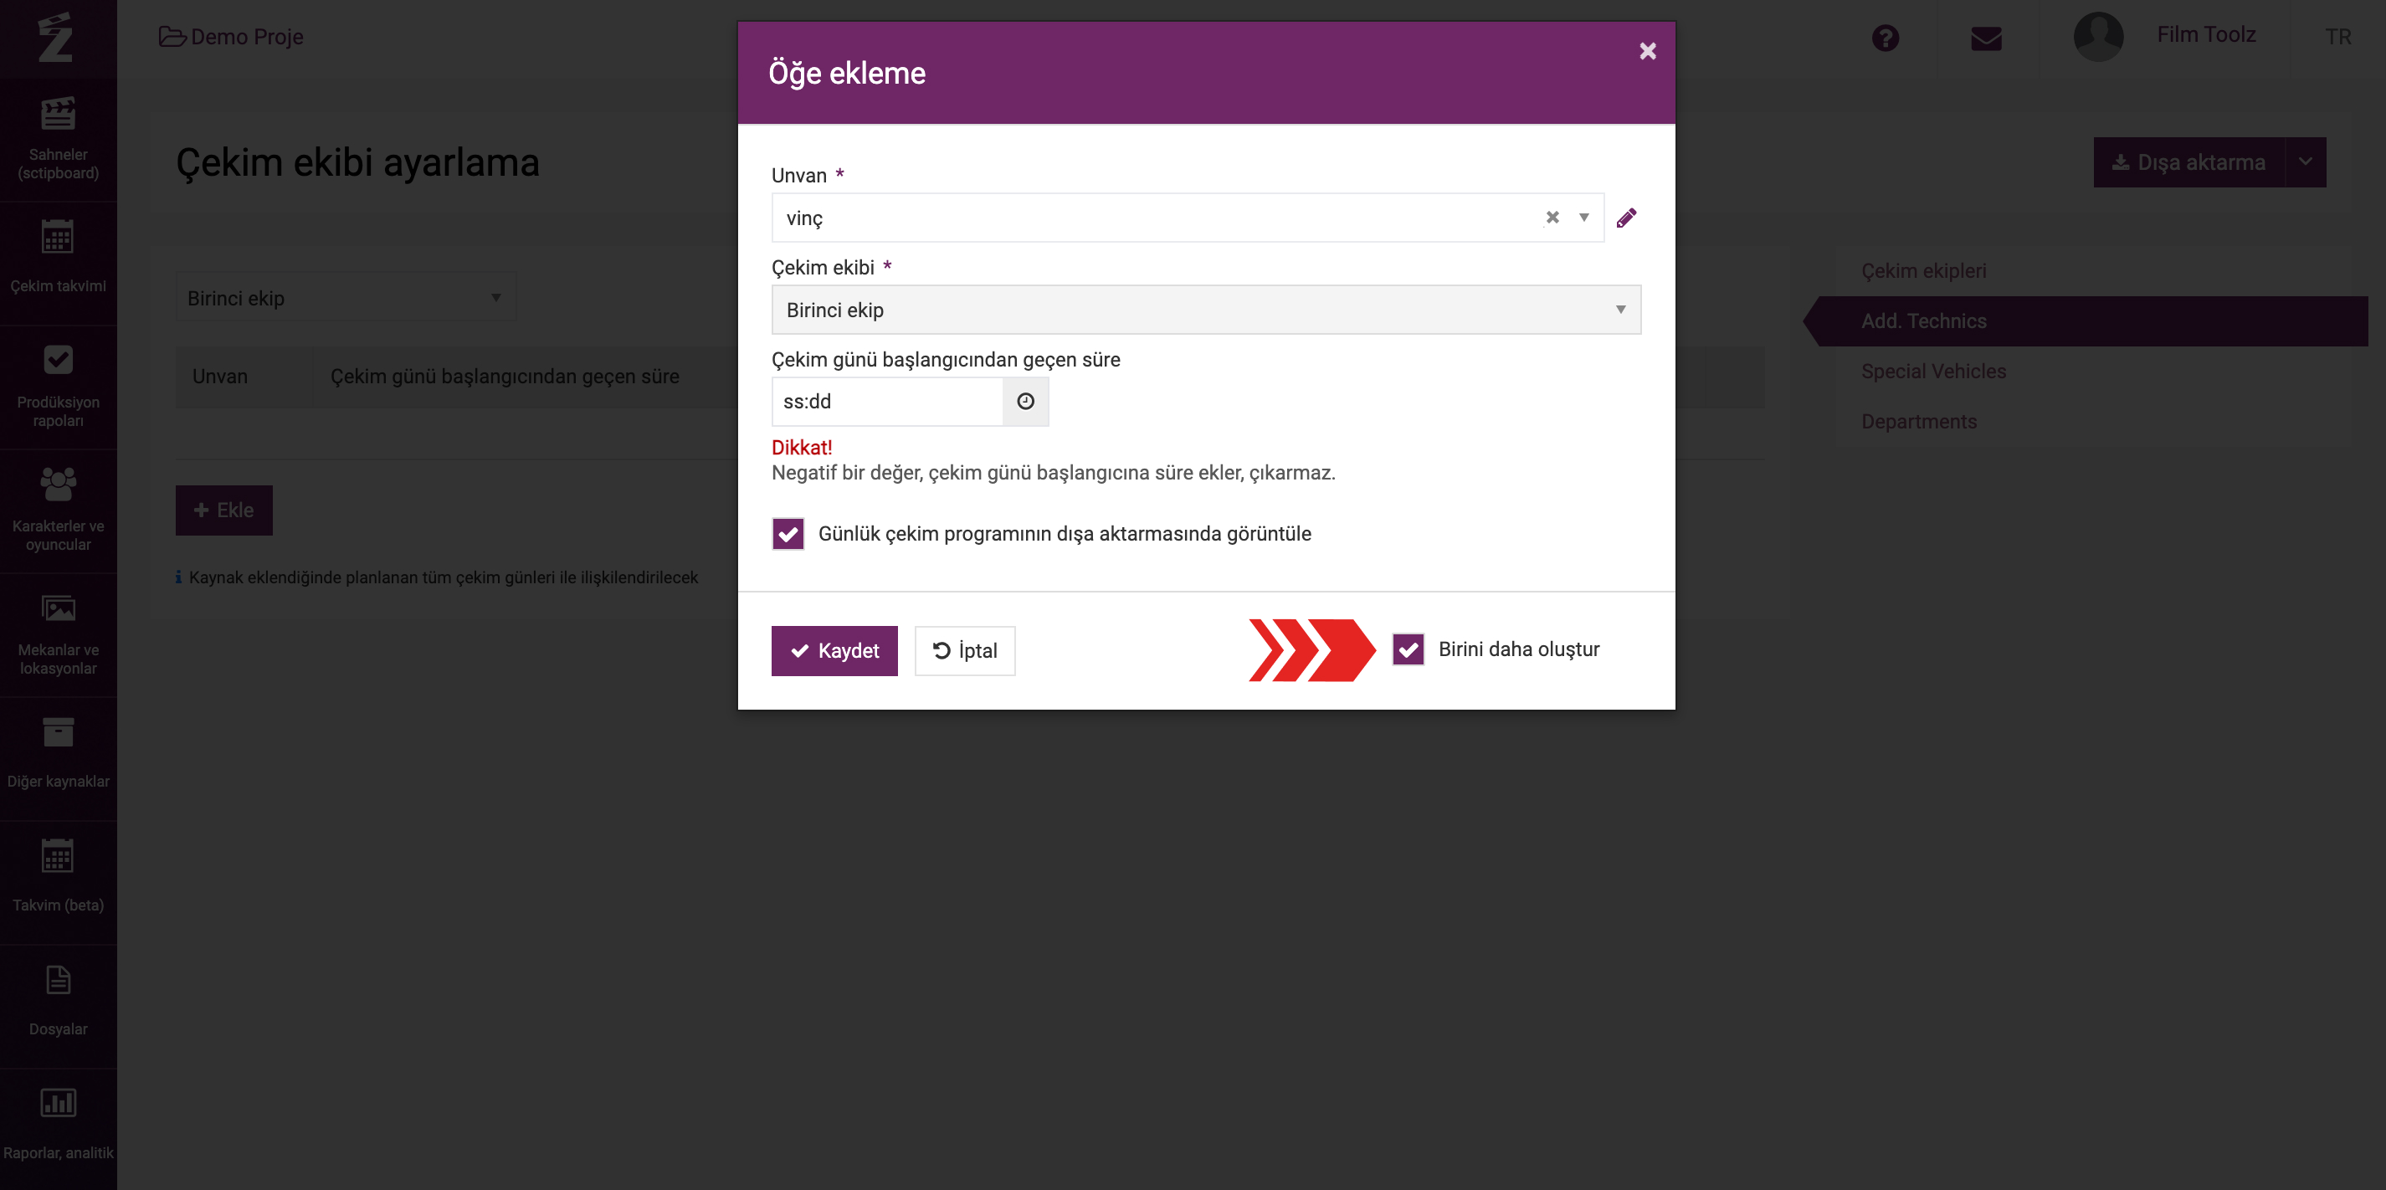Open Sahneler (sctipboard) from sidebar
The width and height of the screenshot is (2386, 1190).
[x=59, y=139]
